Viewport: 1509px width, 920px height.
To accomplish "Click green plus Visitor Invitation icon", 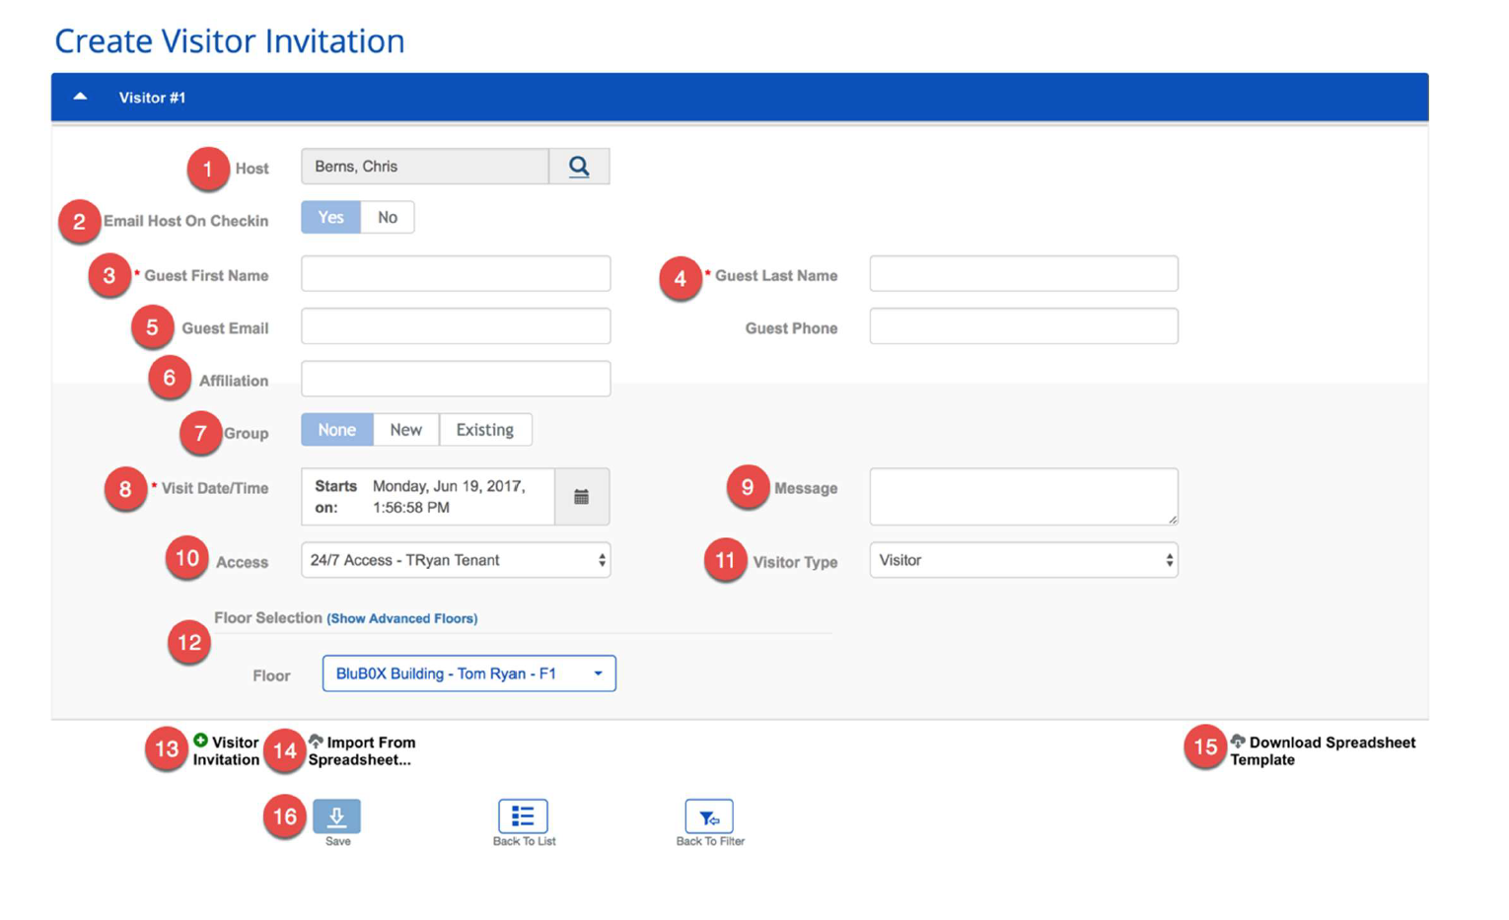I will coord(201,741).
